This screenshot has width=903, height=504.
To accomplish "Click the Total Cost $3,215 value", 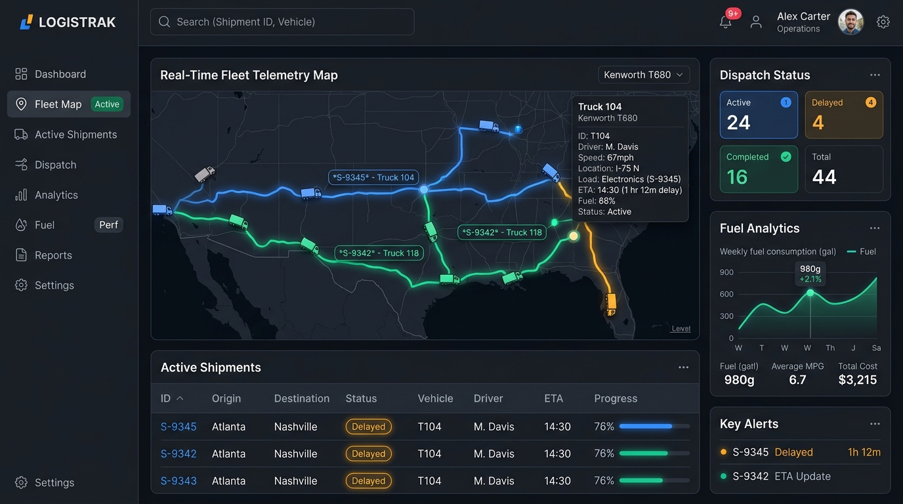I will (858, 380).
